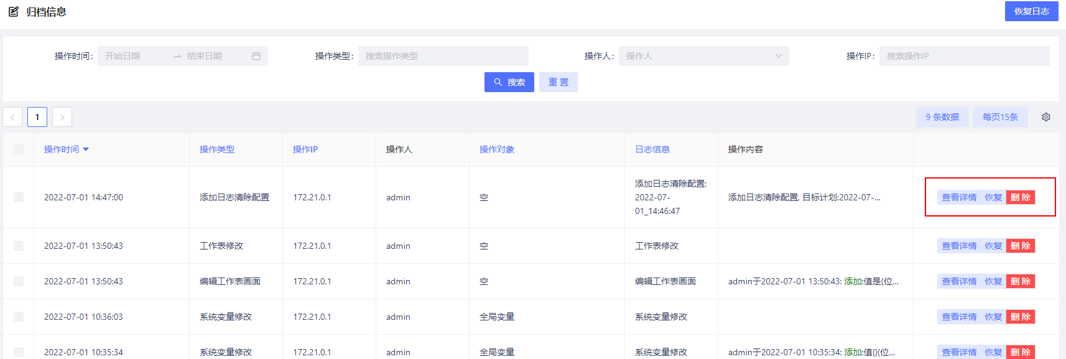Screen dimensions: 1066x359
Task: Delete the 添加日志清除配置 row
Action: pos(1021,197)
